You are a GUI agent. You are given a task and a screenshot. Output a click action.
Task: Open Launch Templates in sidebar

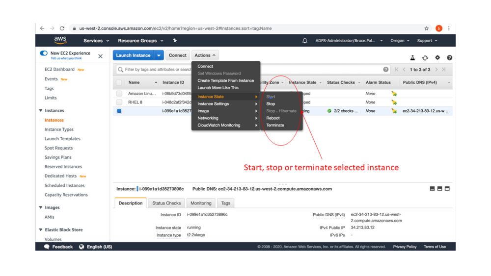62,139
